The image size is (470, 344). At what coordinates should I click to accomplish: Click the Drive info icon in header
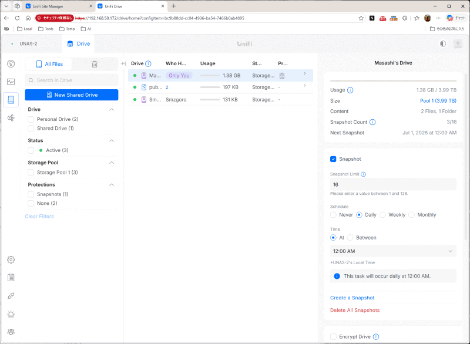click(x=148, y=63)
